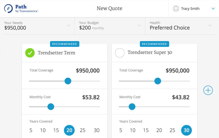Select the Trendsetter Super 30 radio circle
This screenshot has height=138, width=219.
click(120, 53)
